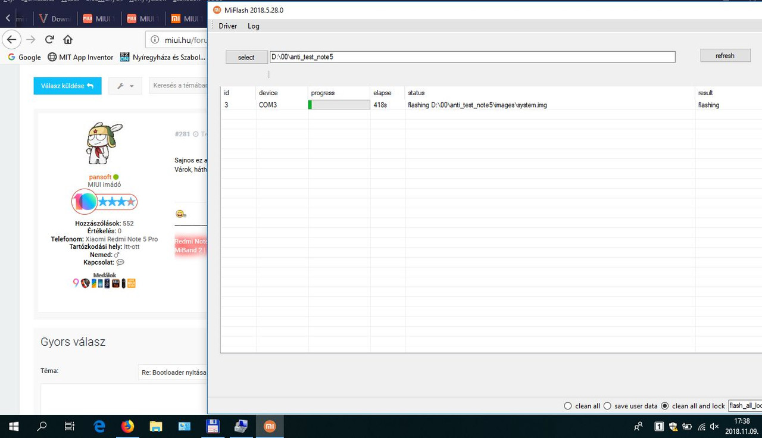Open Task View in taskbar
762x438 pixels.
69,426
